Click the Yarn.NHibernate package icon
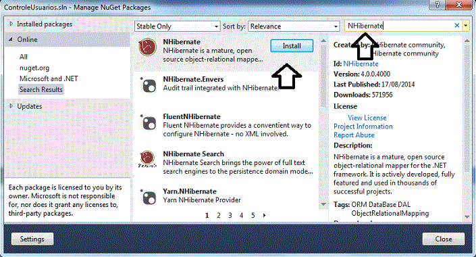Screen dimensions: 476x257 pos(149,197)
